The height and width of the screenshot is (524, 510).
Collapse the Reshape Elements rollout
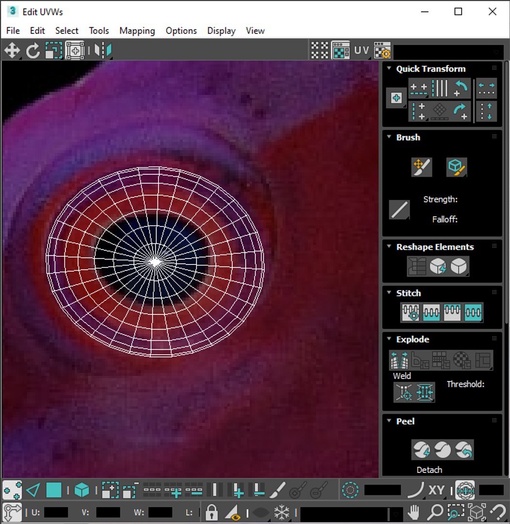tap(389, 246)
